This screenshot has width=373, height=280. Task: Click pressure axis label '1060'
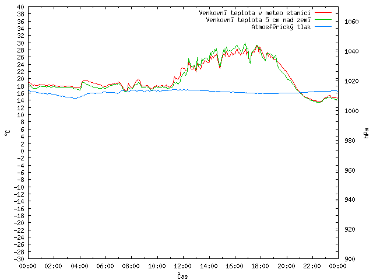coord(351,22)
